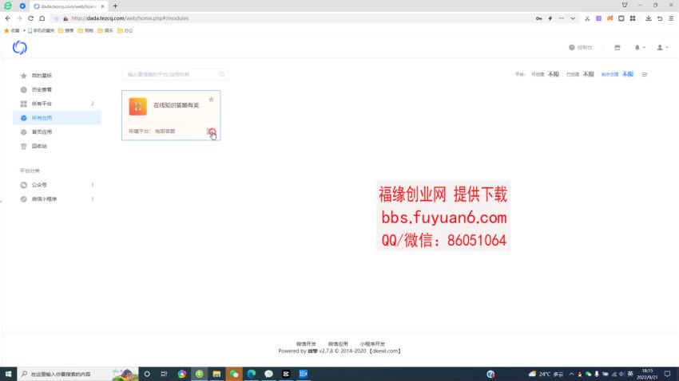
Task: Select 历史查看 in the sidebar
Action: (42, 89)
